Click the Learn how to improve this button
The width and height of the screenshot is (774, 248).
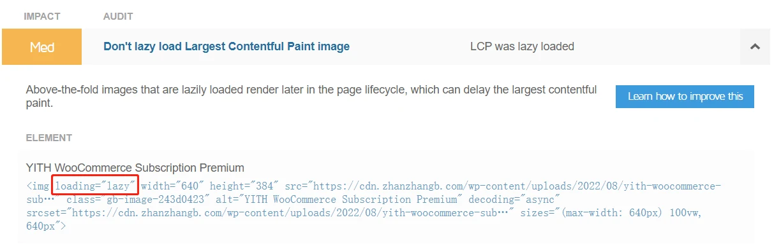(x=685, y=97)
